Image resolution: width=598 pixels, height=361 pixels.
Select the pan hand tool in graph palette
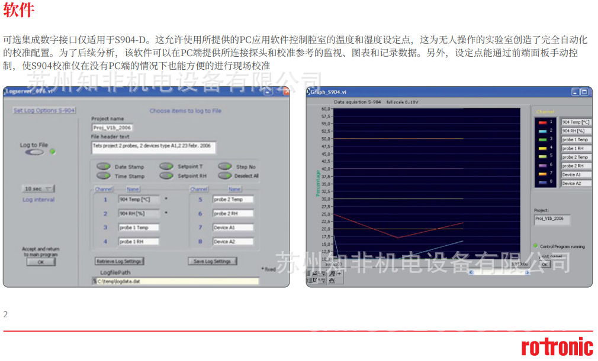[332, 281]
